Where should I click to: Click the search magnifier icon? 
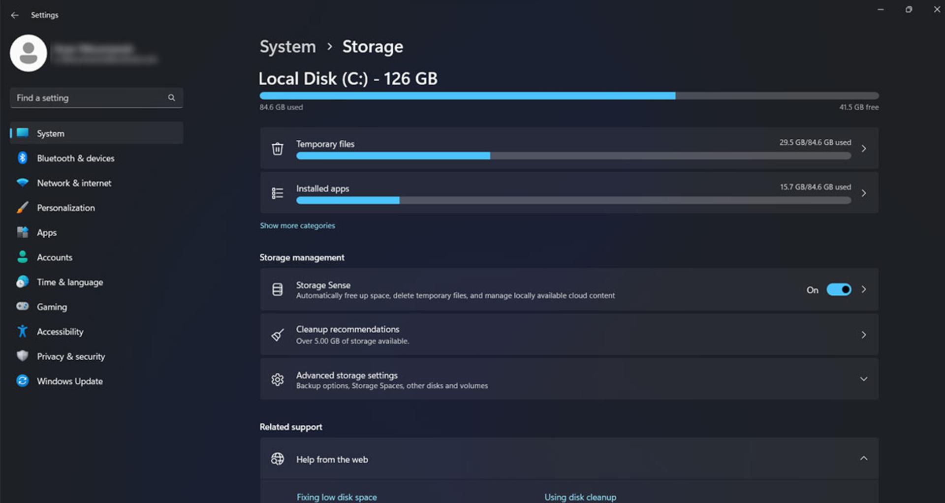point(171,97)
